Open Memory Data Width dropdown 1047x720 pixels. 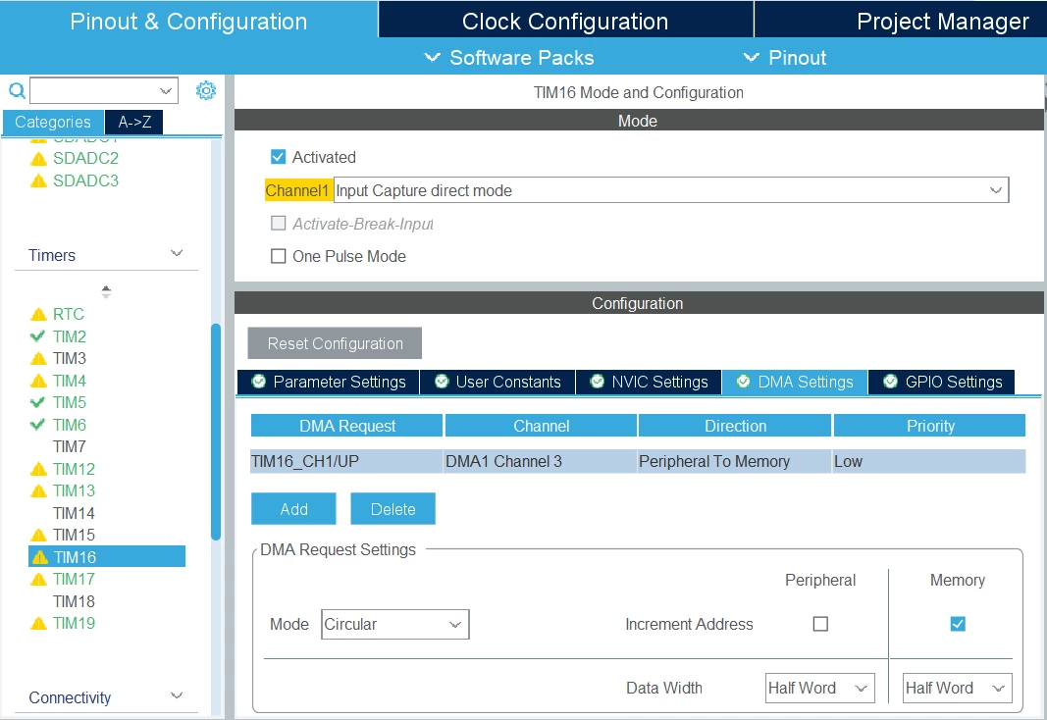[x=958, y=688]
